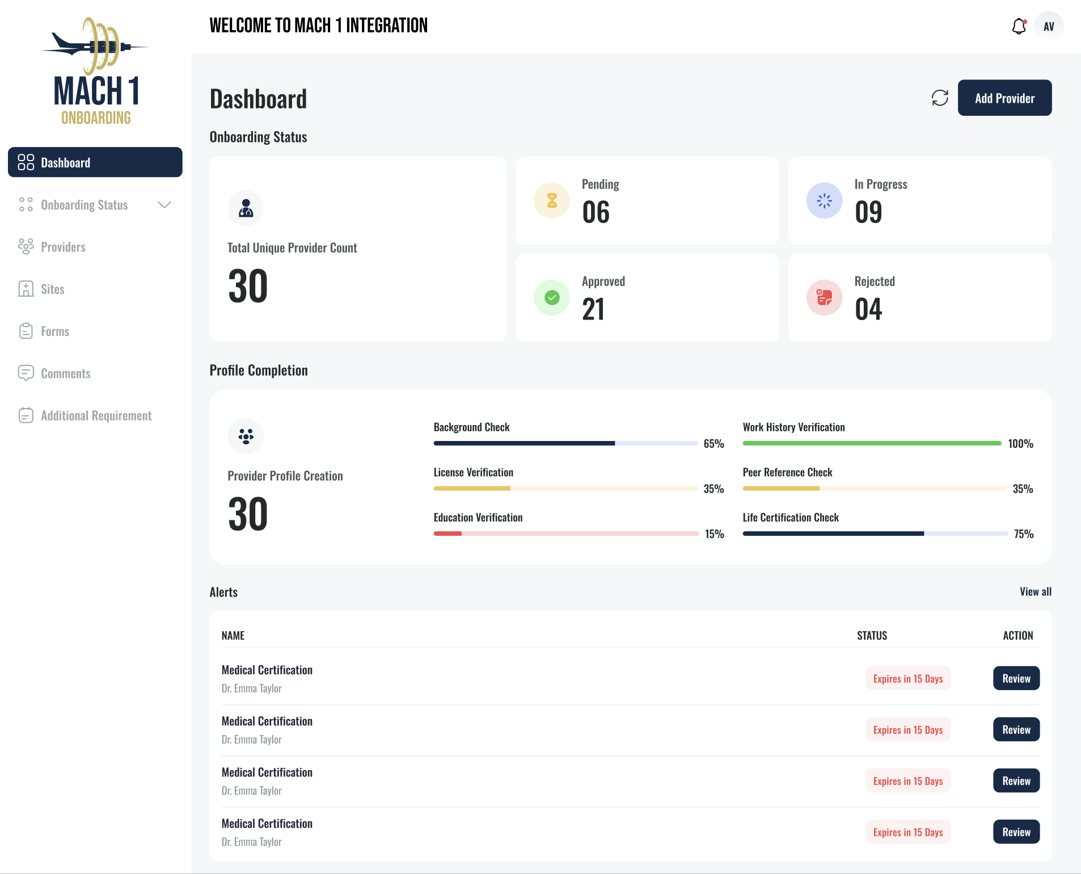Open the Dashboard sidebar icon
The height and width of the screenshot is (874, 1081).
click(26, 162)
